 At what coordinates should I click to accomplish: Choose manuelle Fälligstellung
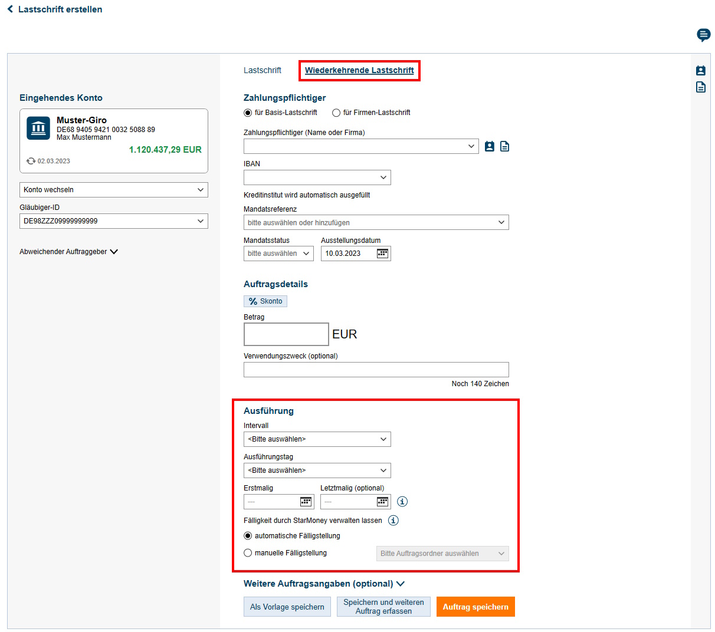248,552
